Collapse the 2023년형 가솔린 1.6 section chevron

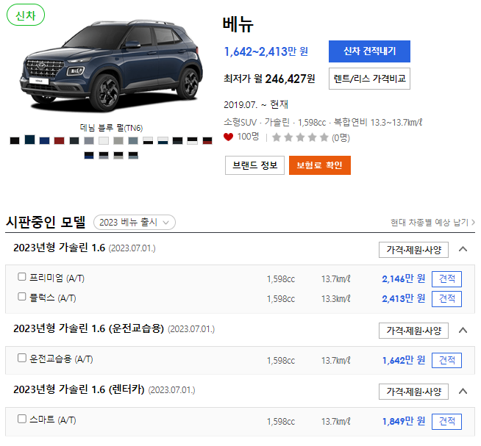pyautogui.click(x=463, y=249)
